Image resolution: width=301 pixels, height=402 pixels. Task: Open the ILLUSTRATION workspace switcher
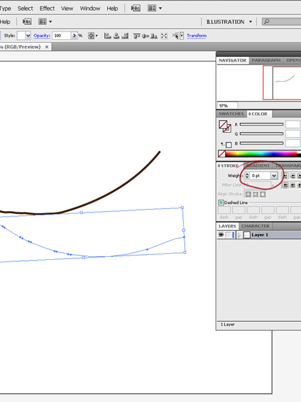click(229, 22)
